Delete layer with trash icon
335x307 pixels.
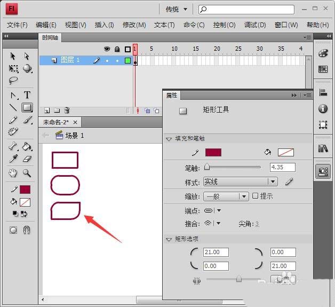click(x=67, y=111)
